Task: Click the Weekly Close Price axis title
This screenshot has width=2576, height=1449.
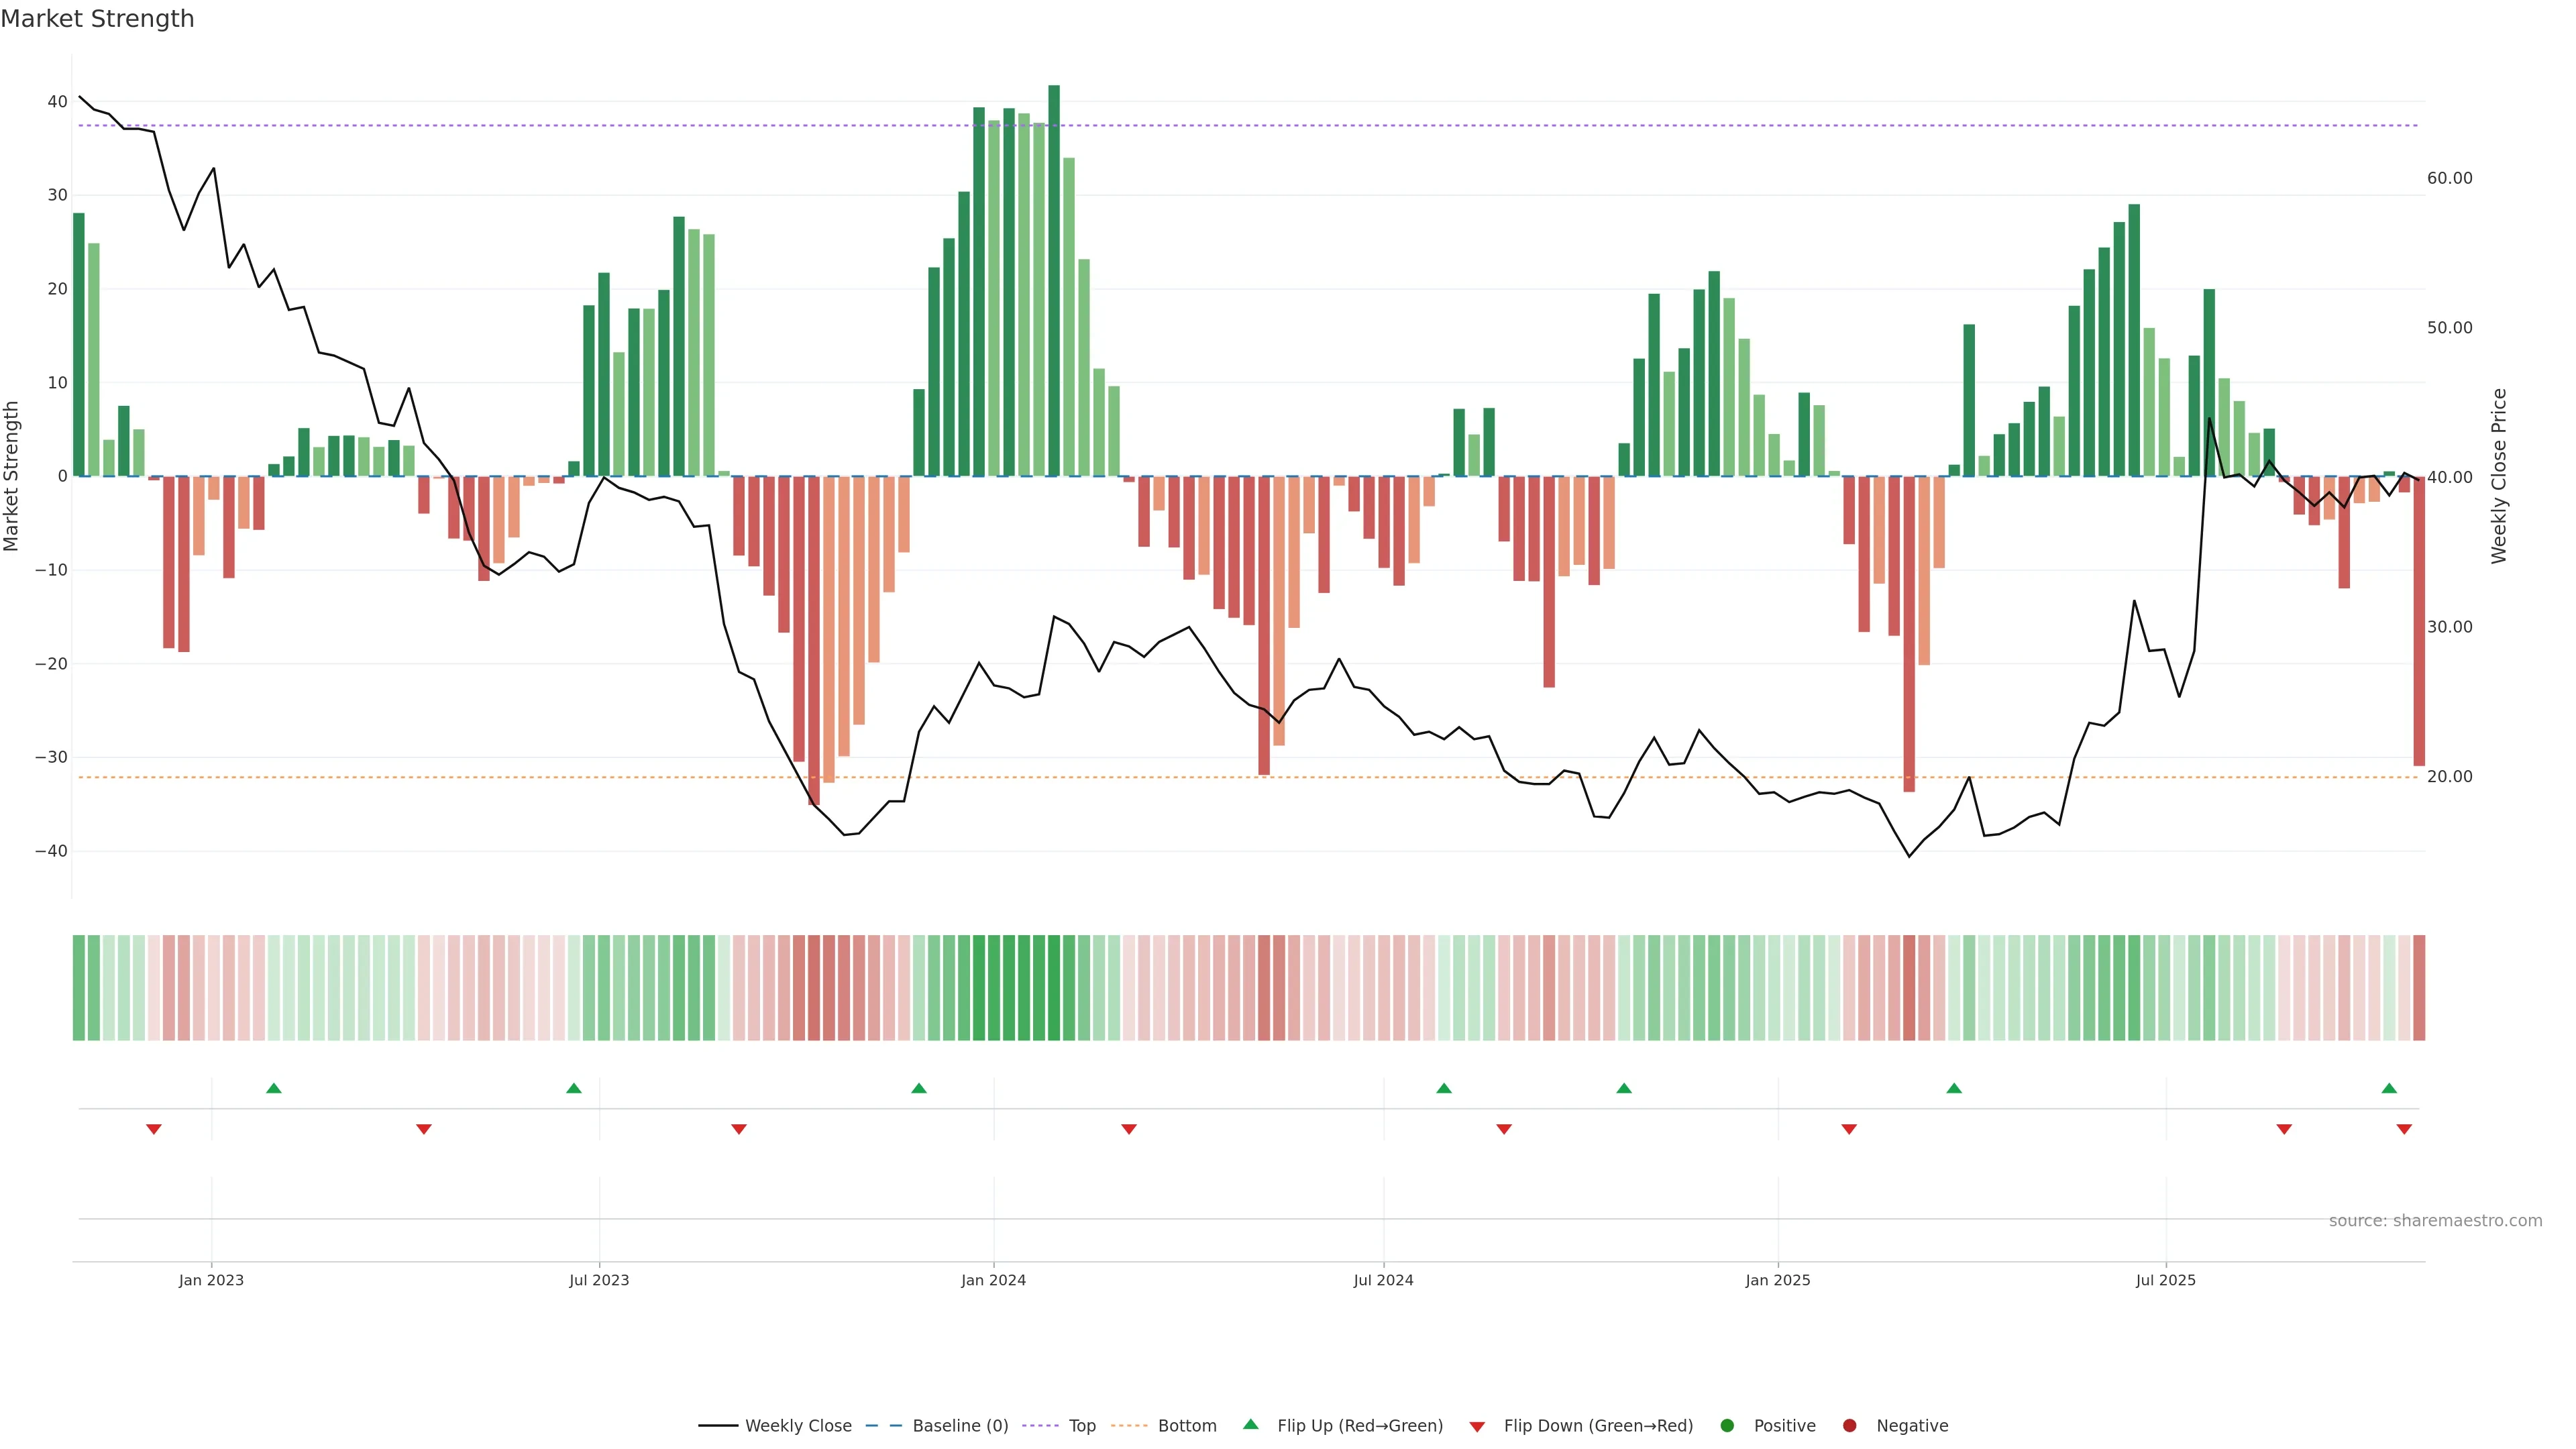Action: (x=2499, y=476)
